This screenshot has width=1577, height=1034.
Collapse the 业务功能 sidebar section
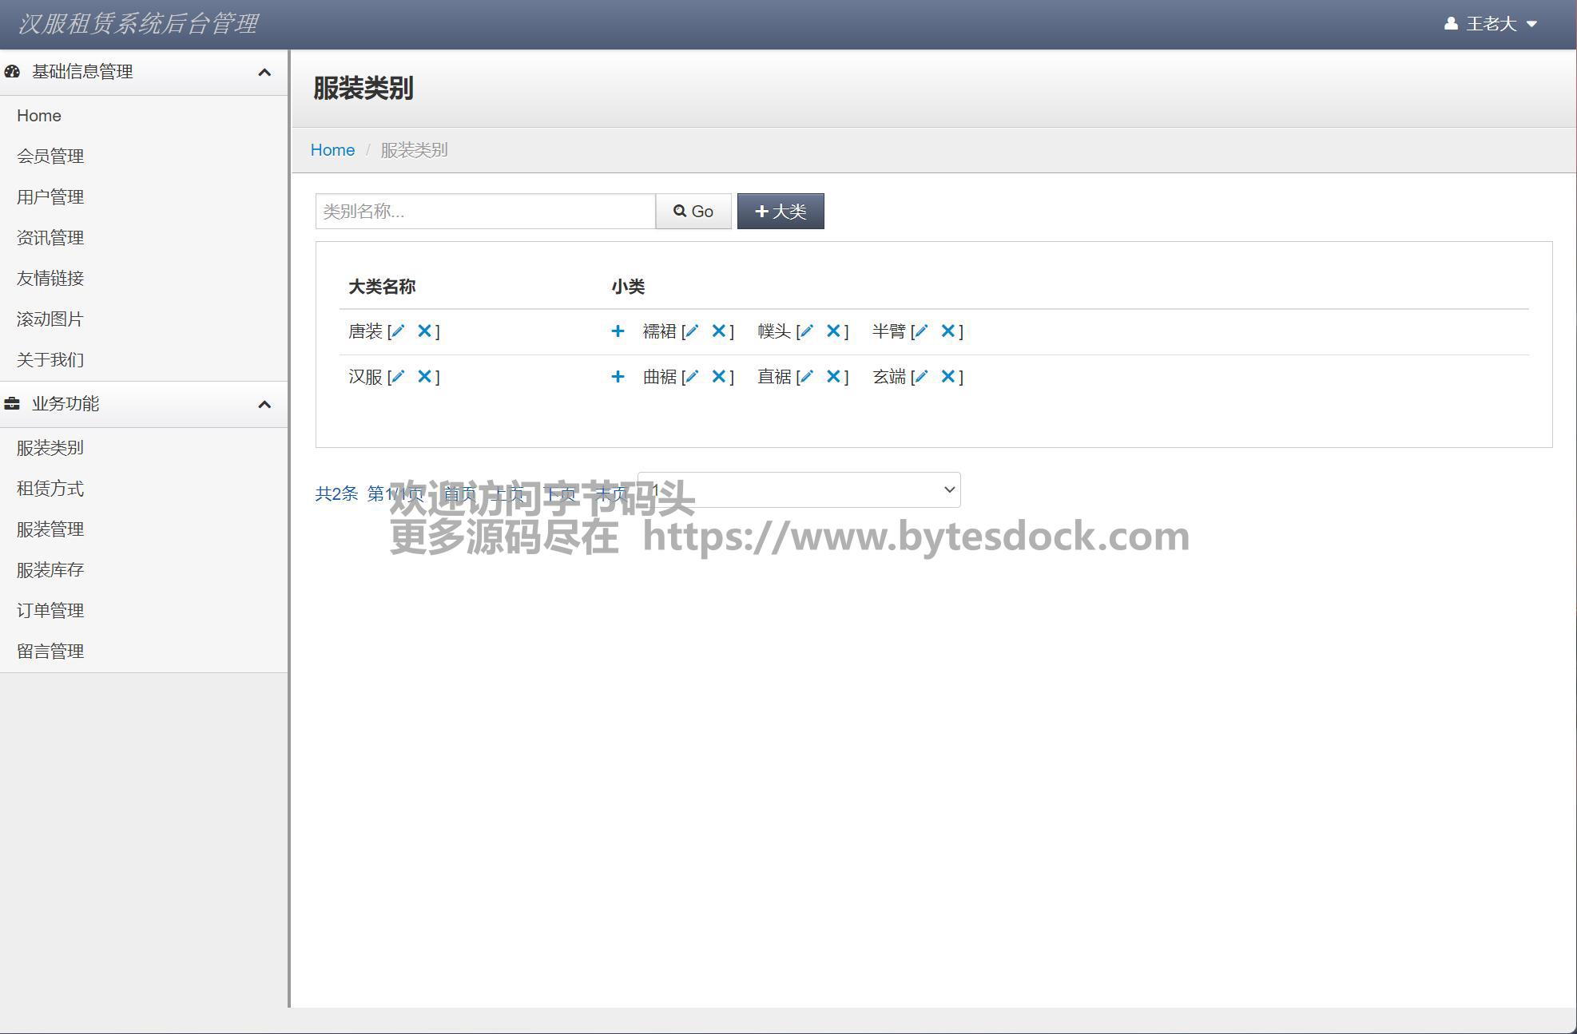pyautogui.click(x=264, y=405)
